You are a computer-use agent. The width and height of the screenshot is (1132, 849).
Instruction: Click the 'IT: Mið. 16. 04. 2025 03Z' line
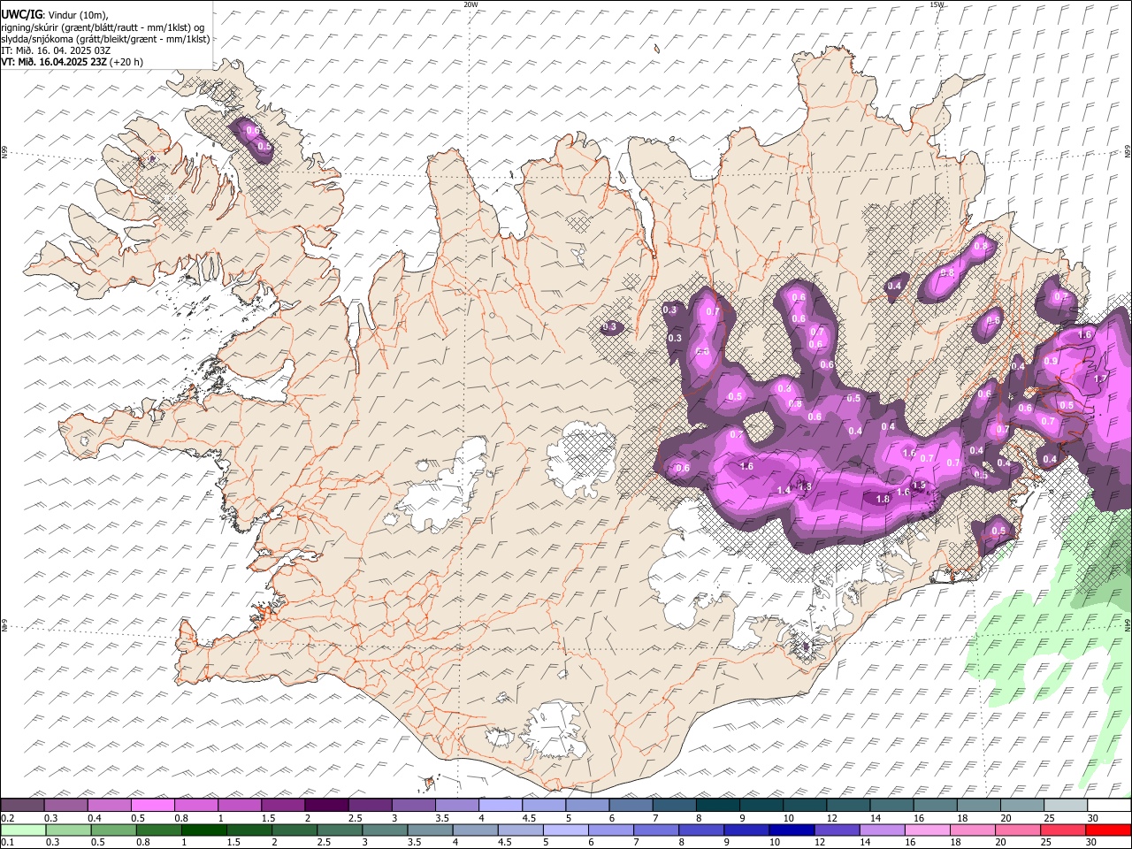click(x=56, y=50)
